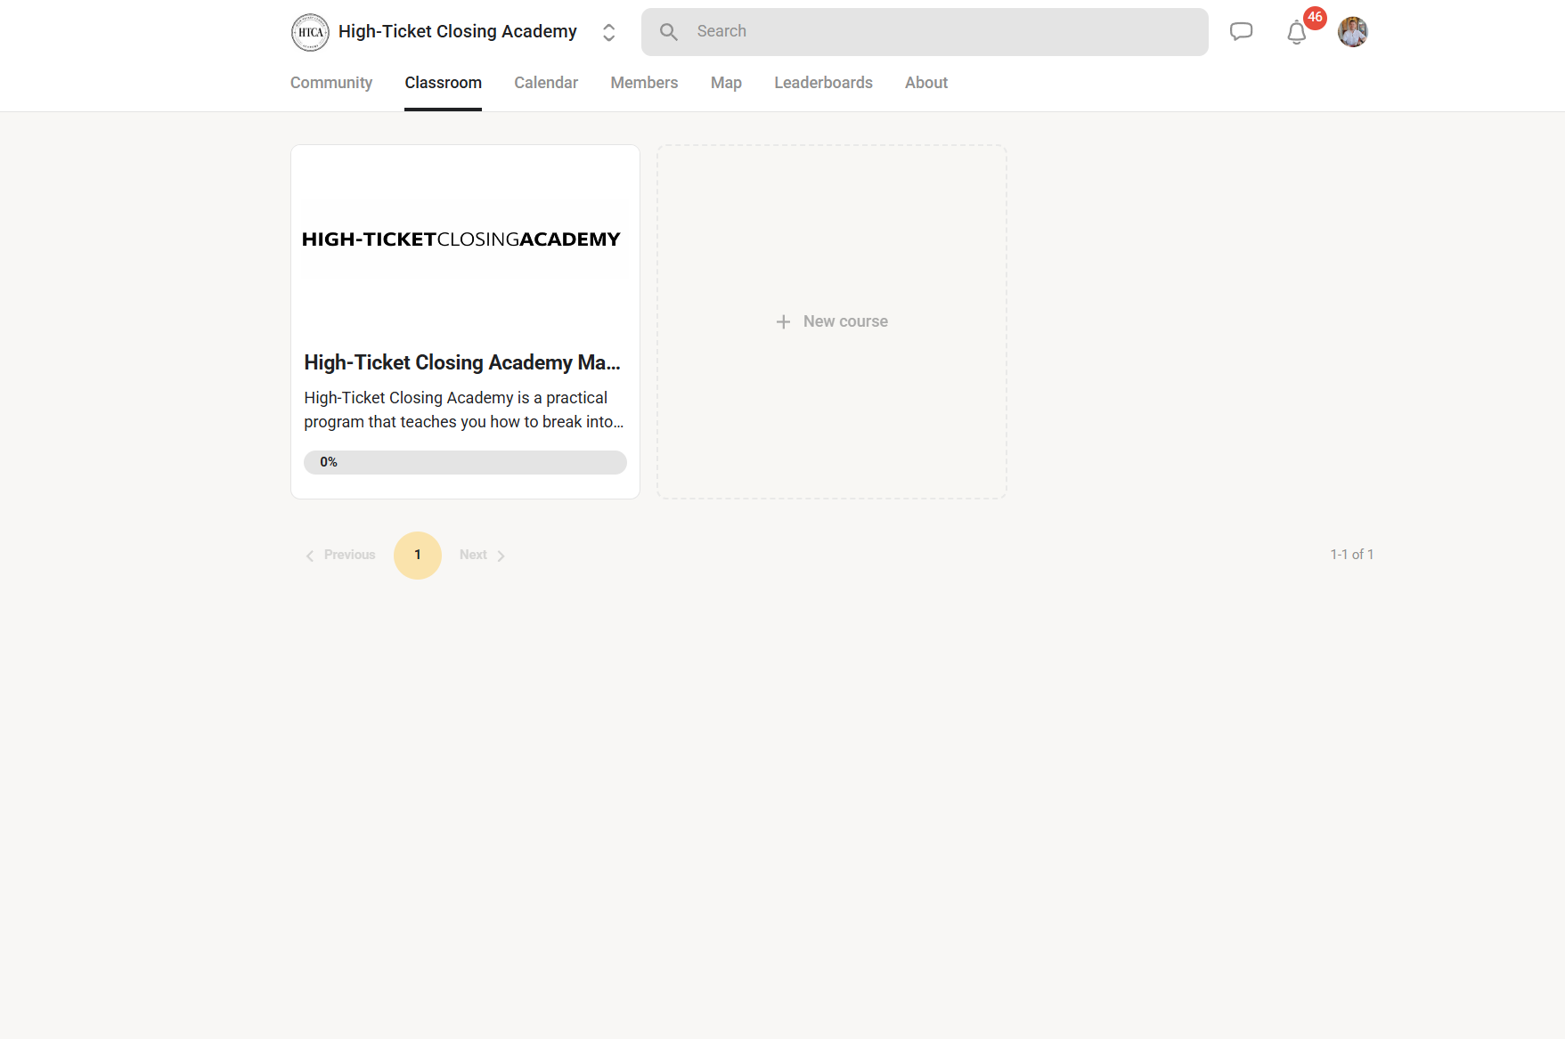Click the Next page chevron arrow
This screenshot has height=1039, width=1565.
coord(501,556)
